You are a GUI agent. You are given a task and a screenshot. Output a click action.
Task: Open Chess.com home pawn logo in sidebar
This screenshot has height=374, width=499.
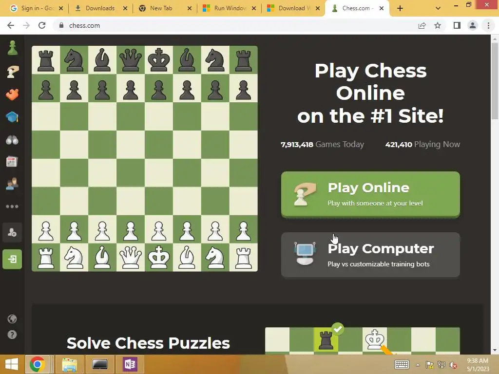tap(12, 48)
